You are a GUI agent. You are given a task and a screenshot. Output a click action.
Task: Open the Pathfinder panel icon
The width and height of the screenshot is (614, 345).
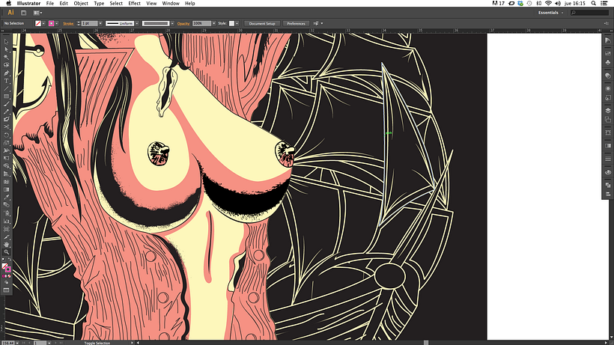pos(608,185)
